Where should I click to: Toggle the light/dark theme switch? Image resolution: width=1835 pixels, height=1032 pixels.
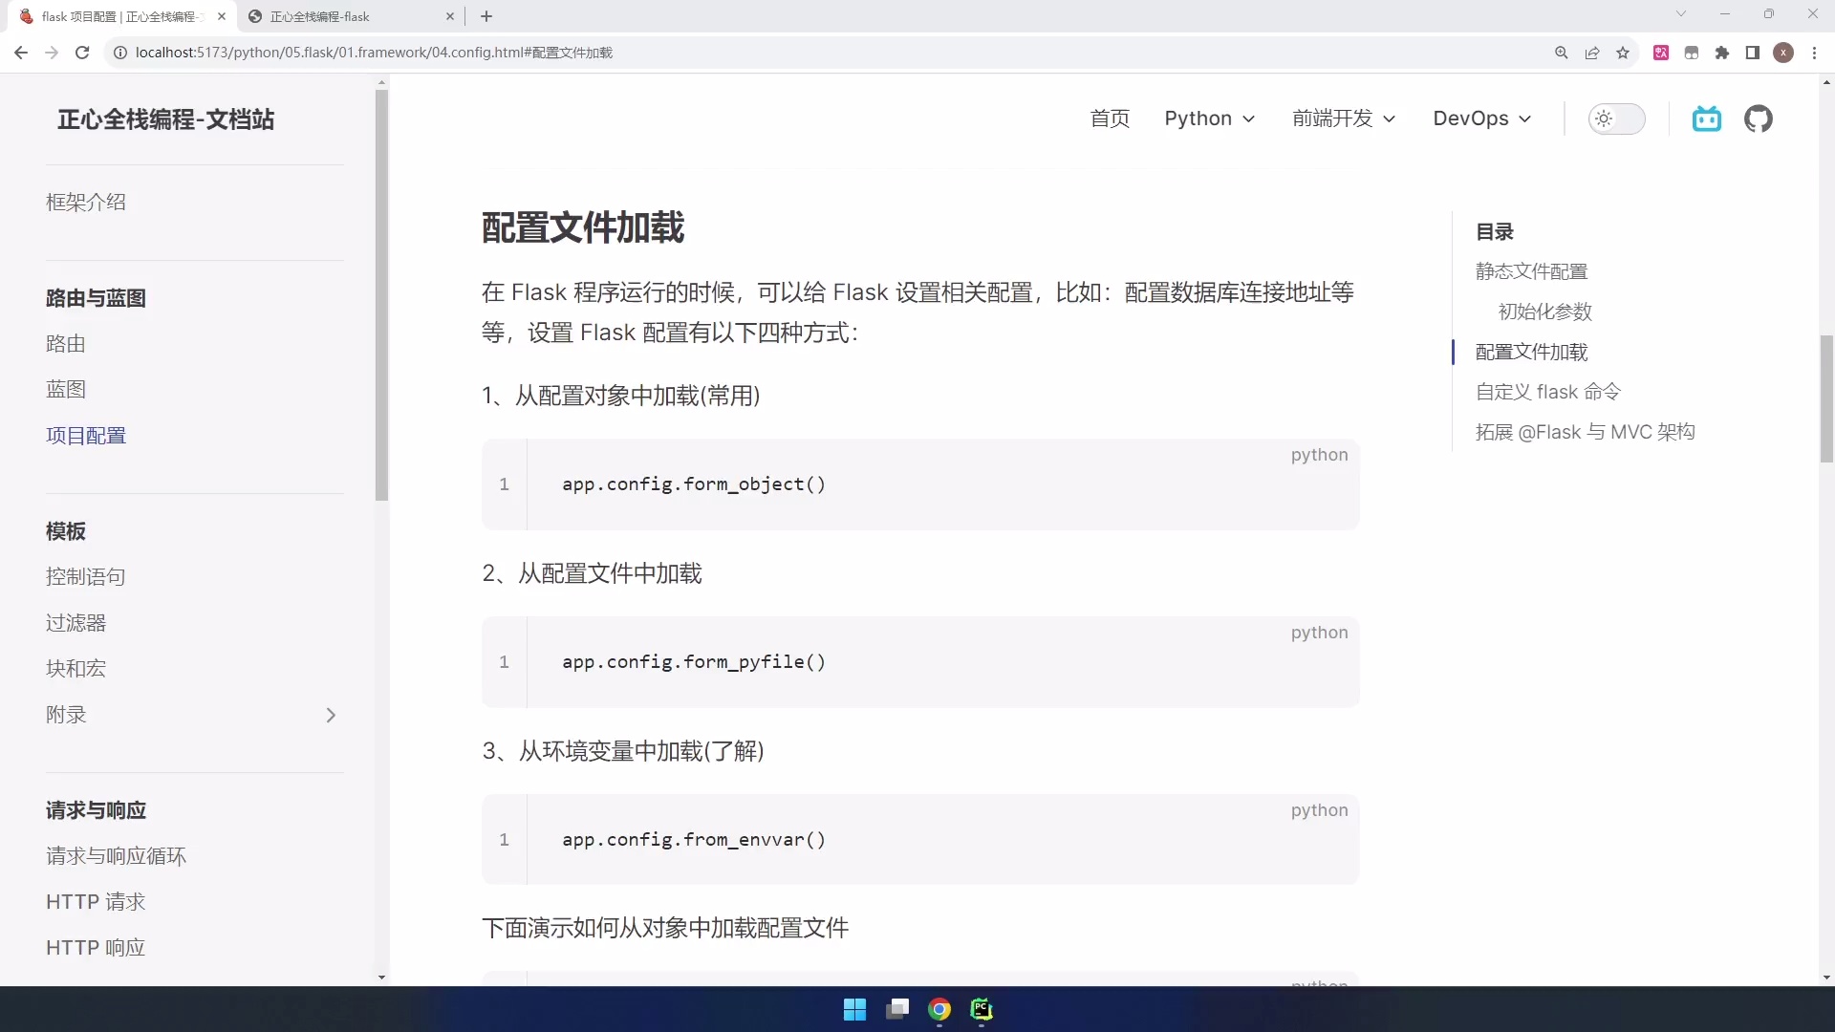(1616, 118)
